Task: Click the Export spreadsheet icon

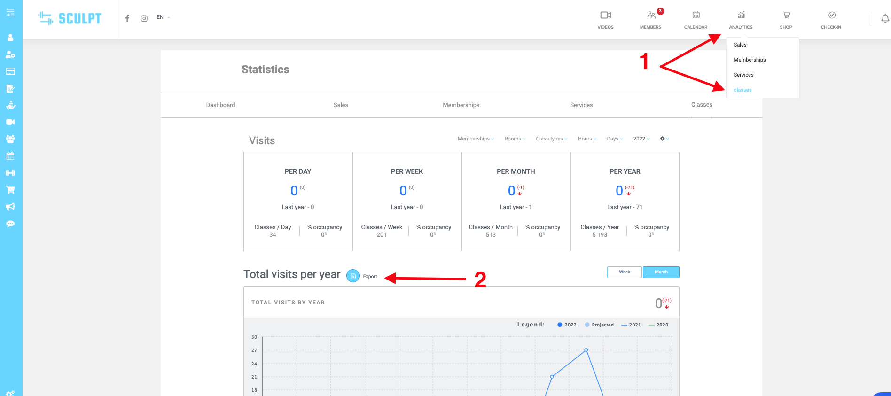Action: tap(353, 276)
